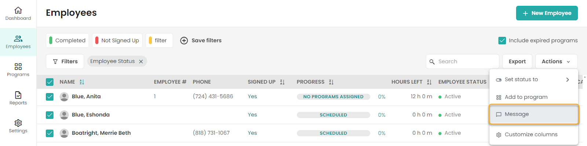587x146 pixels.
Task: Uncheck the Blue, Eshonda row checkbox
Action: (x=50, y=115)
